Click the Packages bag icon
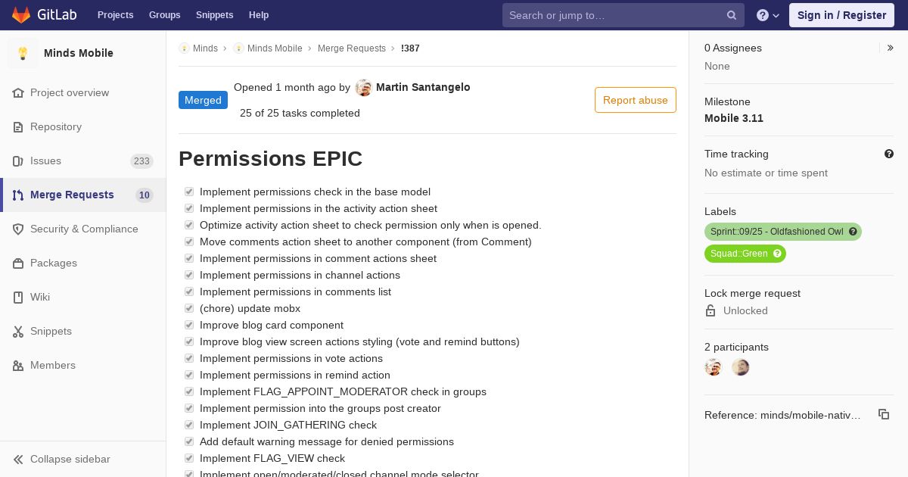908x477 pixels. pos(18,263)
